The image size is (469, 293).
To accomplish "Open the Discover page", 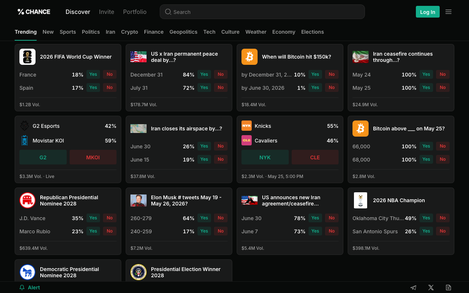I will click(78, 12).
